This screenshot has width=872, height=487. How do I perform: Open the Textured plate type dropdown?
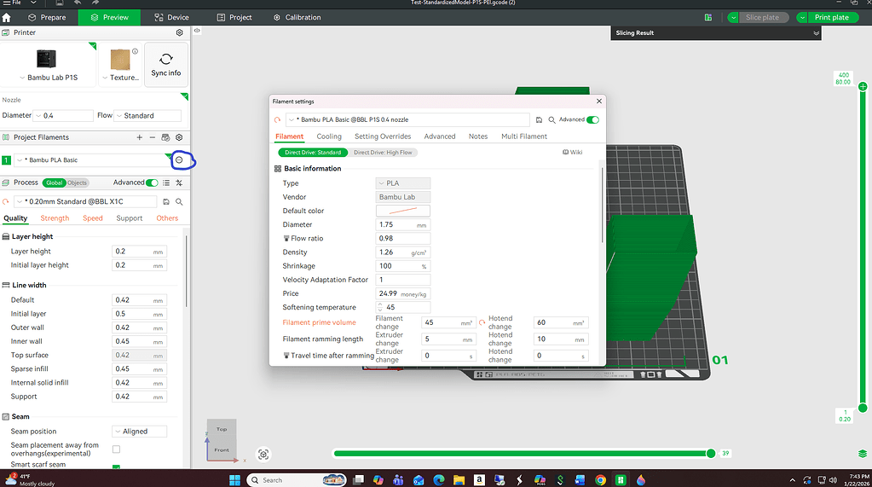pyautogui.click(x=120, y=78)
